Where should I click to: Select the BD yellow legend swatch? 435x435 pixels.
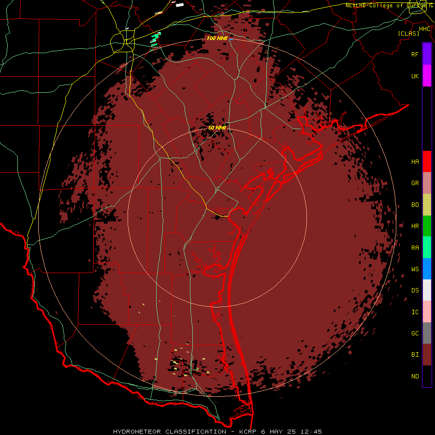[x=427, y=205]
